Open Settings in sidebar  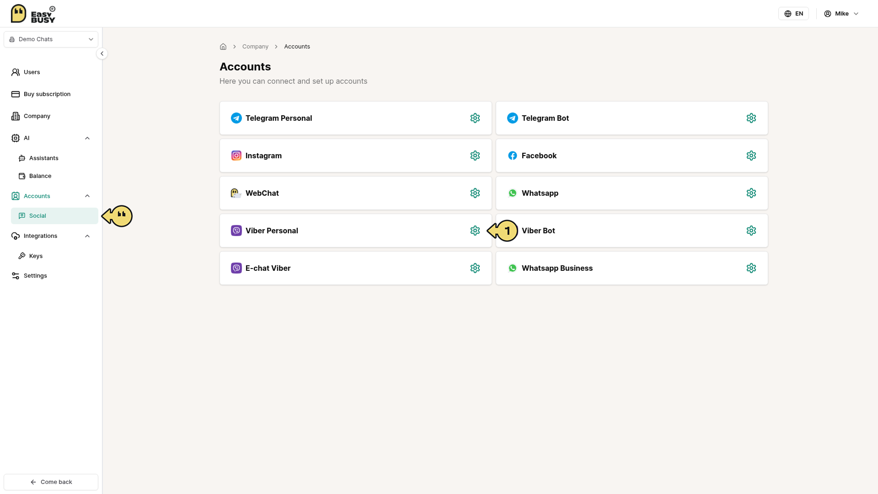(x=51, y=276)
